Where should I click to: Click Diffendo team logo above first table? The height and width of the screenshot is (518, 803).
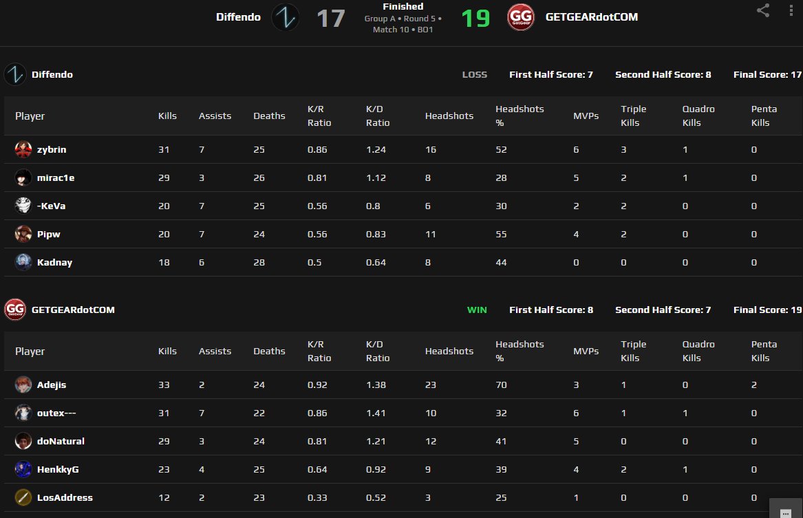(x=15, y=74)
